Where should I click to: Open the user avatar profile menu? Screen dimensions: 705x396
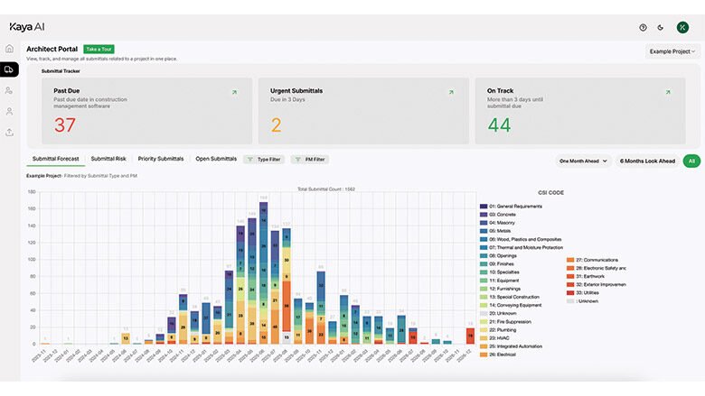[682, 27]
